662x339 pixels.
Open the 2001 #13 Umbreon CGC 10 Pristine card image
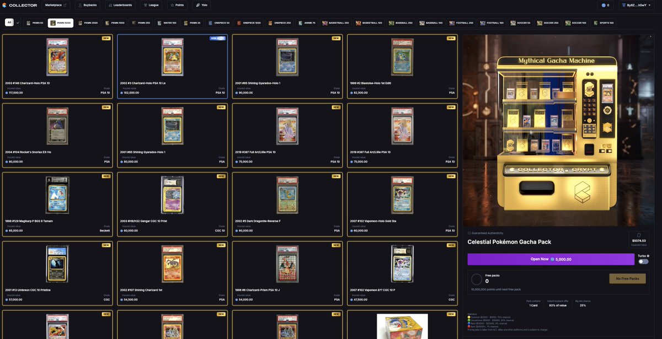pyautogui.click(x=57, y=264)
